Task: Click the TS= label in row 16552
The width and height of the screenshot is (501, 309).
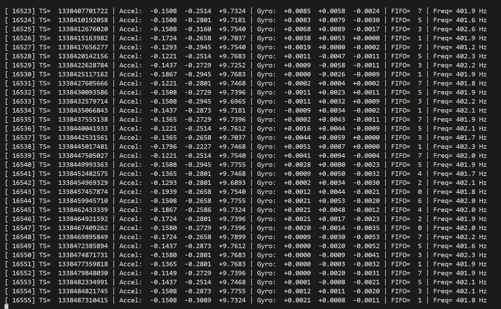Action: [45, 273]
